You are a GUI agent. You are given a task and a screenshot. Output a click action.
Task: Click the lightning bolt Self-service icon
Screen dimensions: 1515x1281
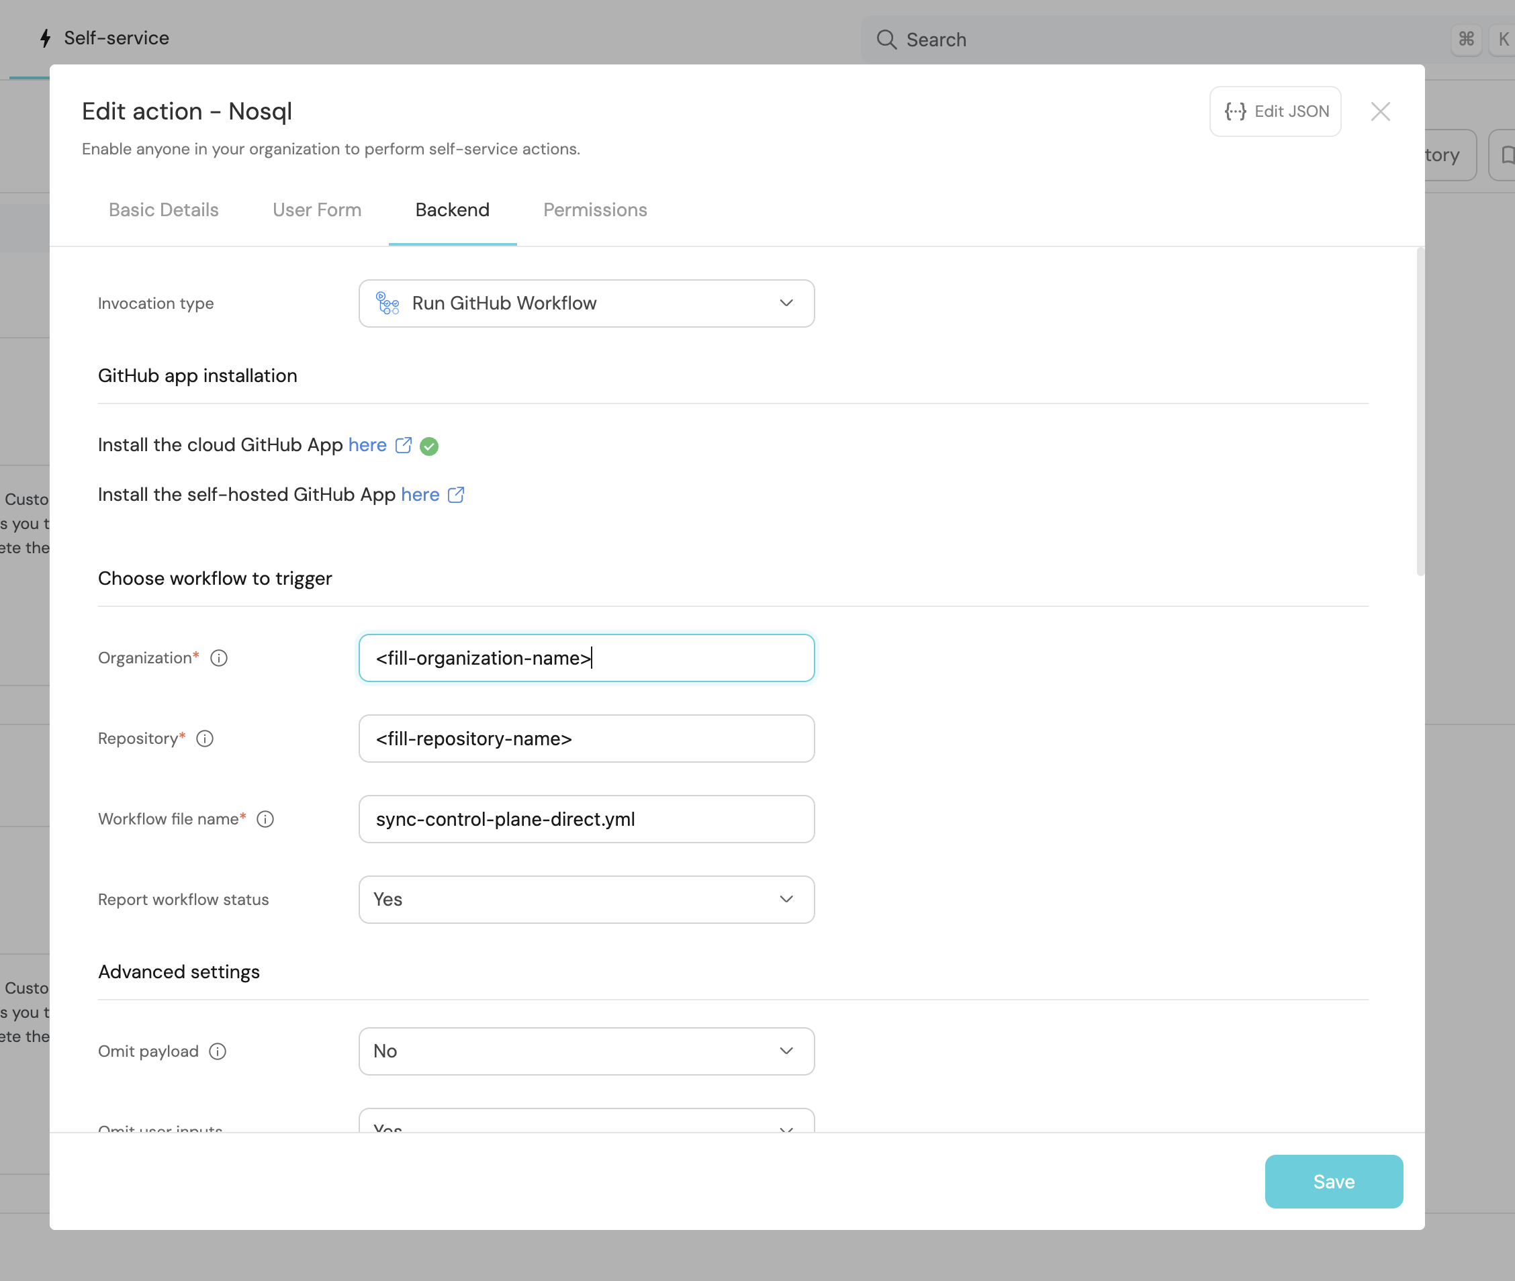coord(46,38)
